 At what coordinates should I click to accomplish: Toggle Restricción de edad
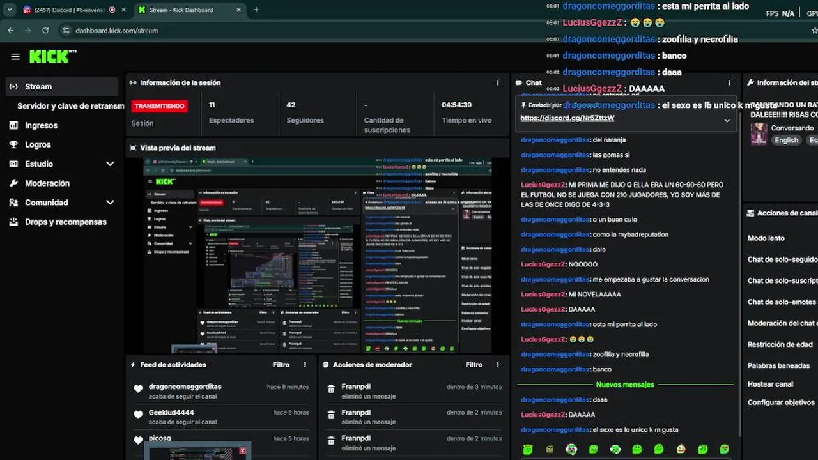tap(780, 344)
